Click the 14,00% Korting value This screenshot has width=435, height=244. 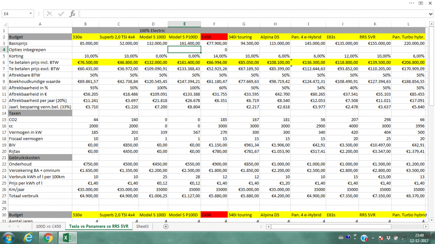(x=214, y=56)
